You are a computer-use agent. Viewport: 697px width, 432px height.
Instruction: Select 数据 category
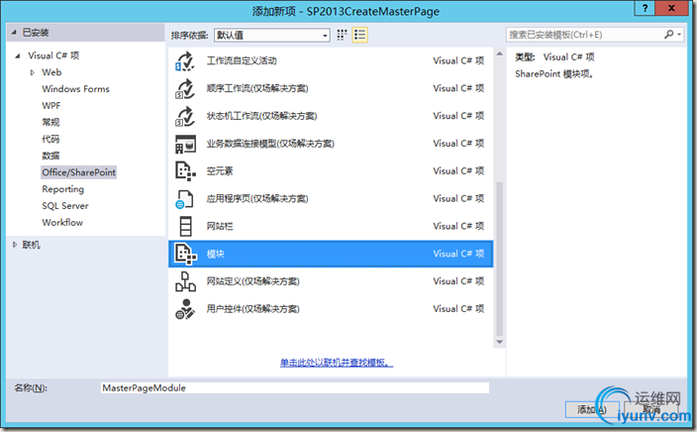50,156
